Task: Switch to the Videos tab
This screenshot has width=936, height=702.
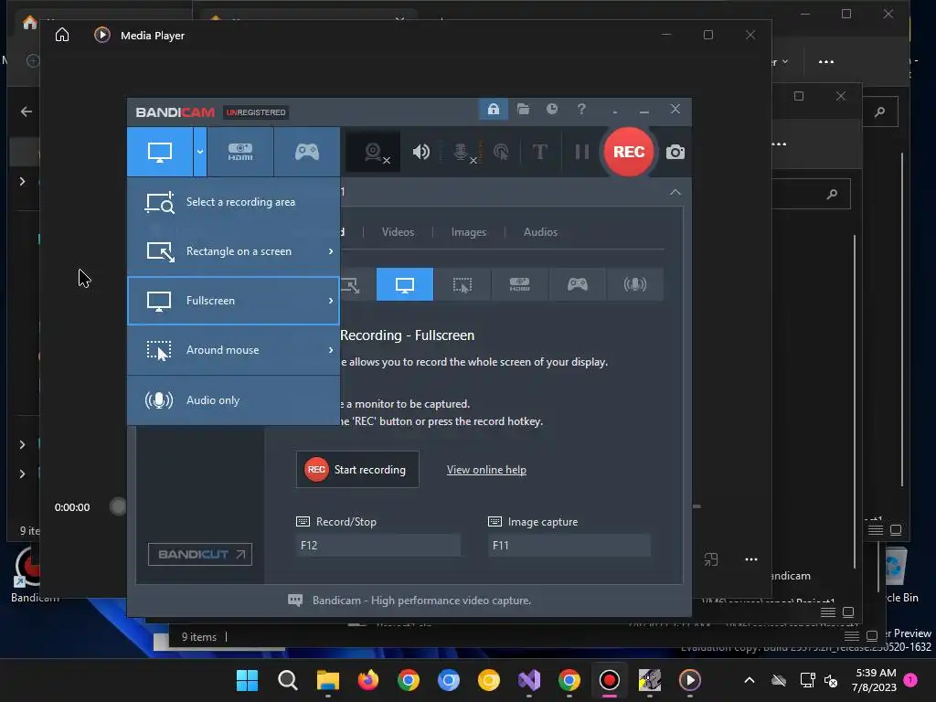Action: (x=398, y=232)
